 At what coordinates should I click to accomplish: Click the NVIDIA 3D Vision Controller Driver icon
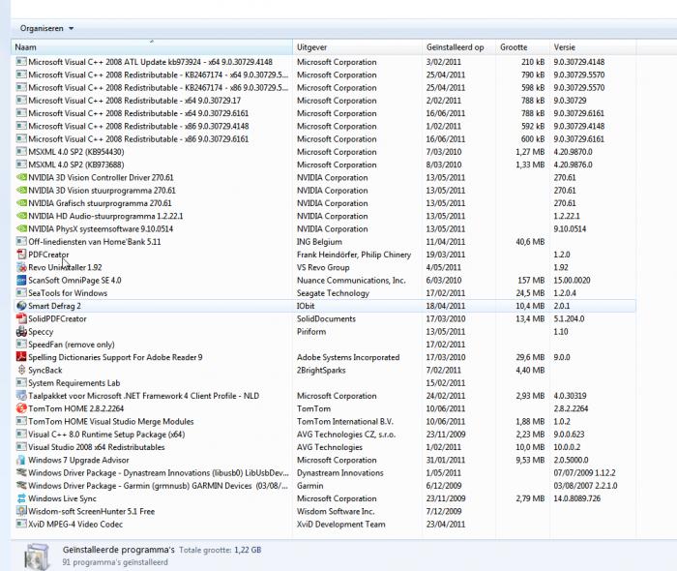point(21,177)
